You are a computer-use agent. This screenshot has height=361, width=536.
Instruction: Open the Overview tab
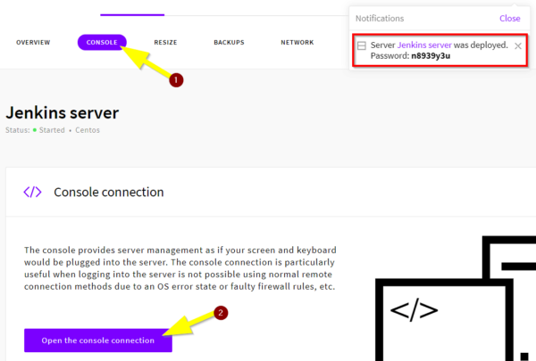point(33,42)
